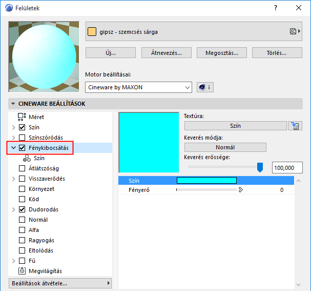Expand the Színszóródás row

coord(13,138)
